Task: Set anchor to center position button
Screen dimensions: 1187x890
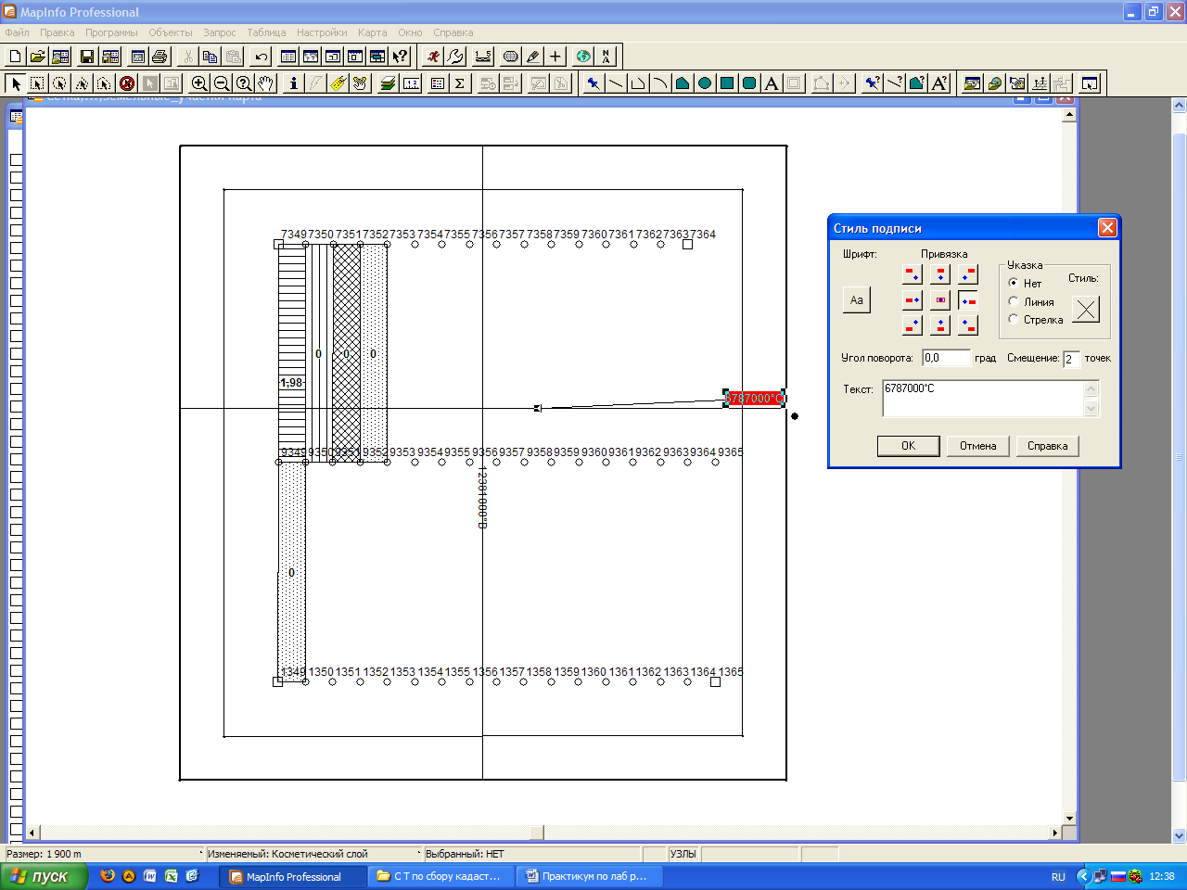Action: (940, 299)
